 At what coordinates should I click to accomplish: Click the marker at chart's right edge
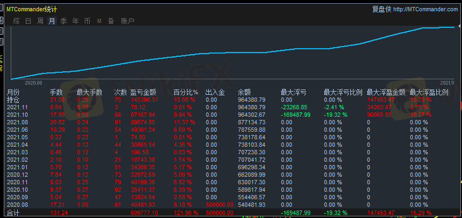click(454, 27)
